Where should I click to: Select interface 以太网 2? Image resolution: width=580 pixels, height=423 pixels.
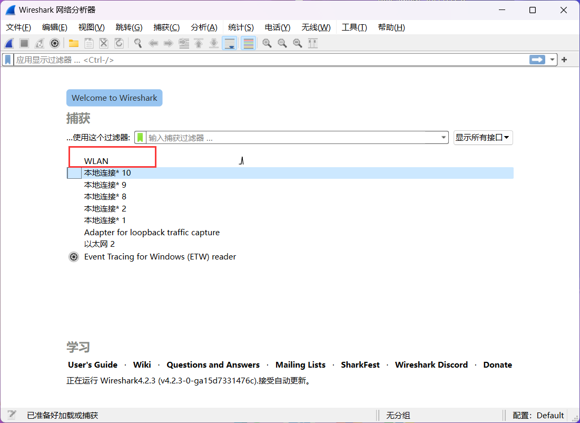(x=290, y=244)
